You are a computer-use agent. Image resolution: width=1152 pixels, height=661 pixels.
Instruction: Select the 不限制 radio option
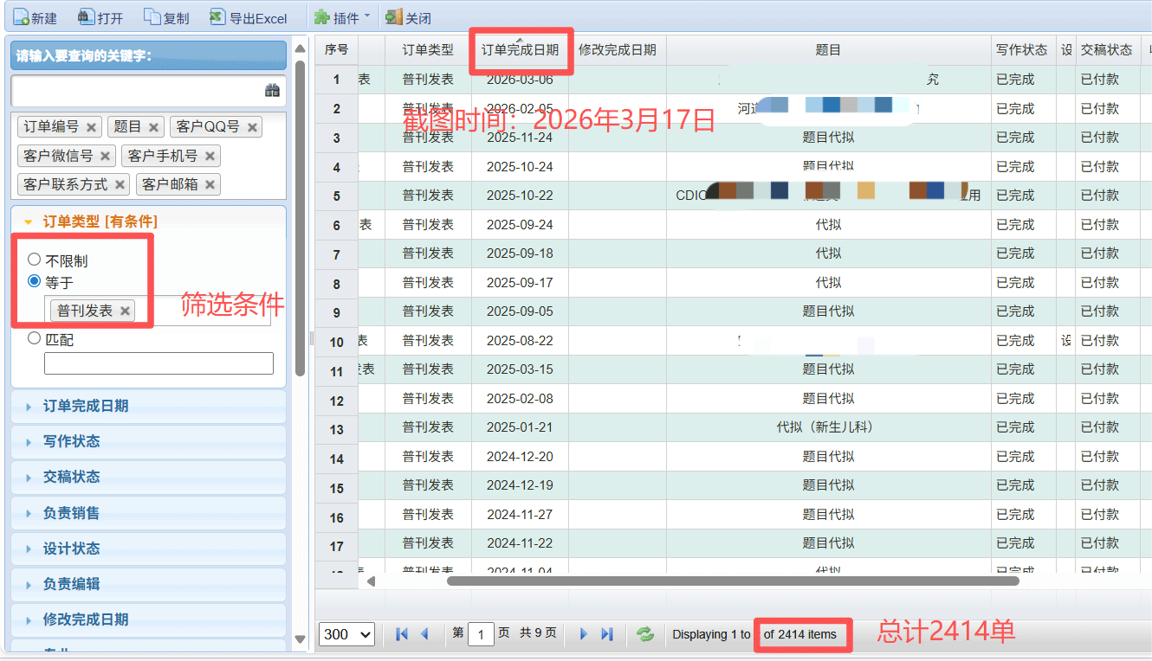35,260
